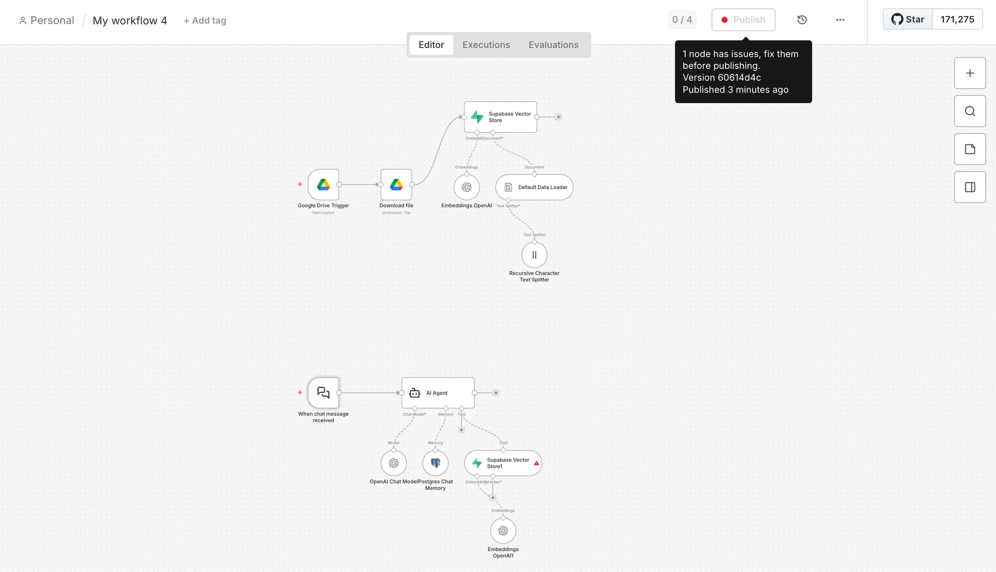Click the plus button to add a node
Screen dimensions: 996x572
pos(970,73)
